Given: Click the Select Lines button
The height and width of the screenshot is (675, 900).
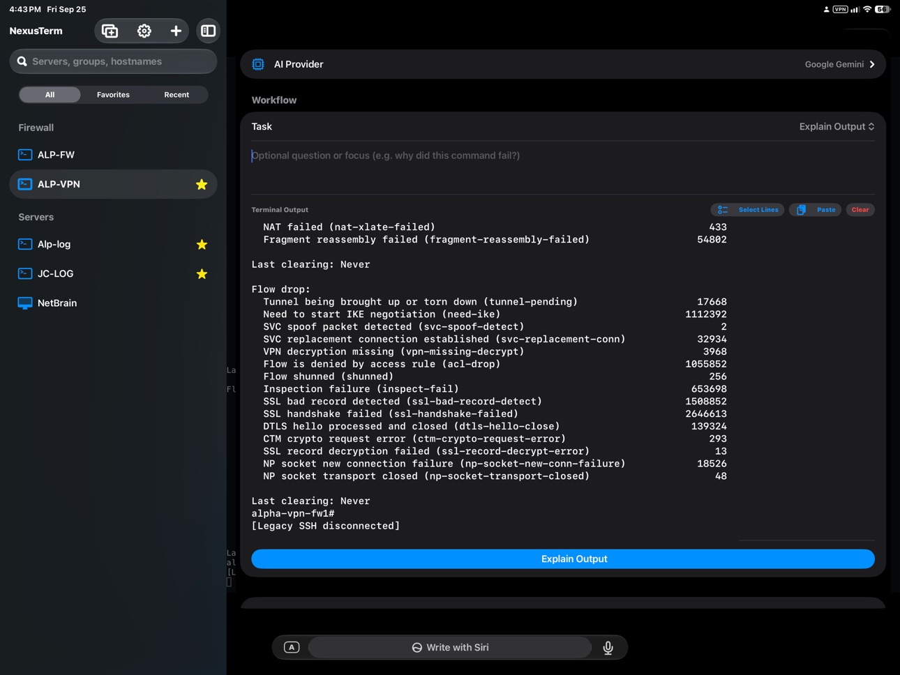Looking at the screenshot, I should pos(748,210).
